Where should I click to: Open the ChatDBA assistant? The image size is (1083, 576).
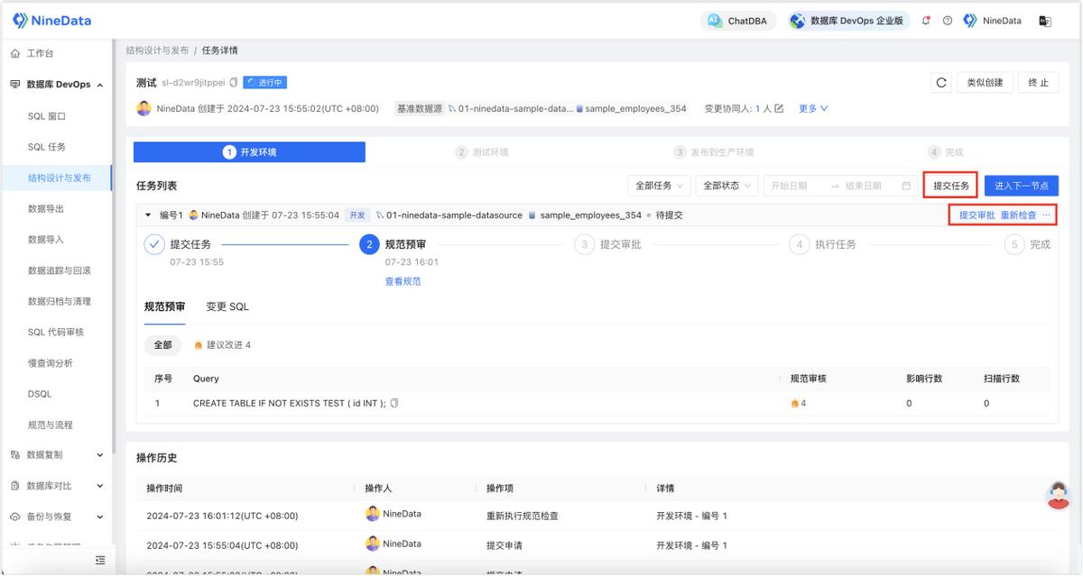pos(738,21)
